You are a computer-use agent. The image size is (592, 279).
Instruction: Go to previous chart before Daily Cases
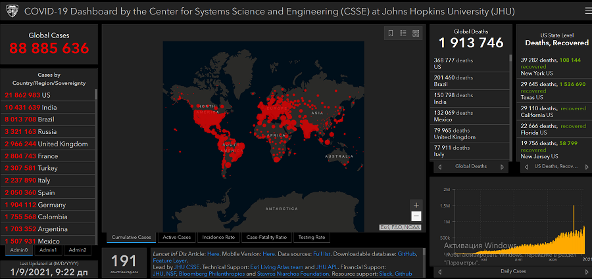438,271
